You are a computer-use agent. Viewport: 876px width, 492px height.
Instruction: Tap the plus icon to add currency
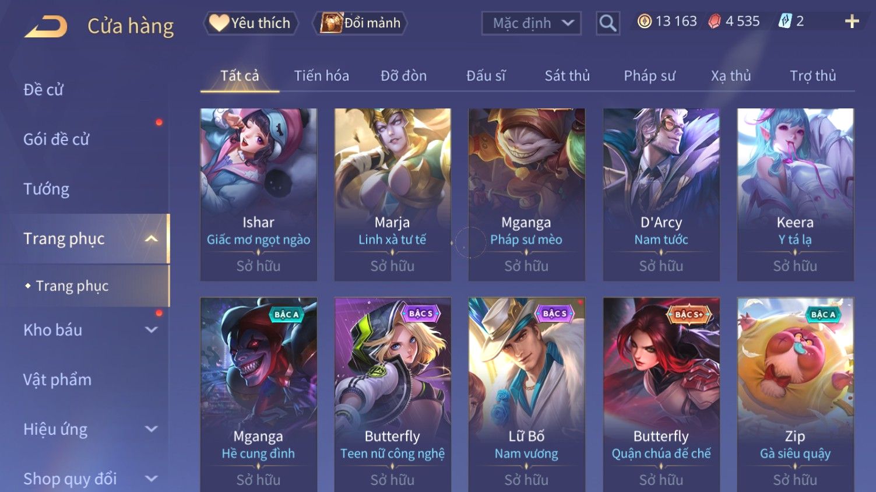pos(852,22)
